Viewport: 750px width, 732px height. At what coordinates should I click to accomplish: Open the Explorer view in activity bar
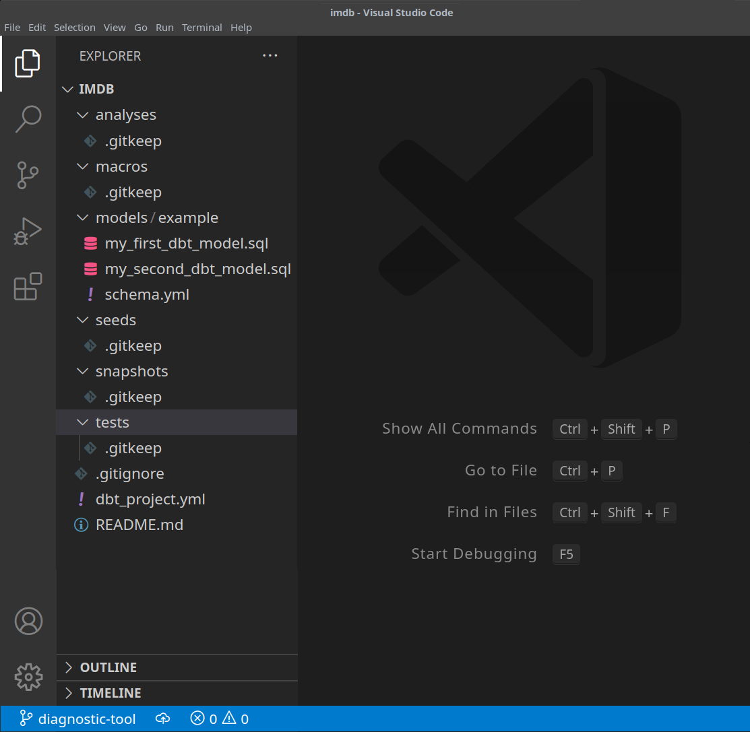[x=28, y=63]
